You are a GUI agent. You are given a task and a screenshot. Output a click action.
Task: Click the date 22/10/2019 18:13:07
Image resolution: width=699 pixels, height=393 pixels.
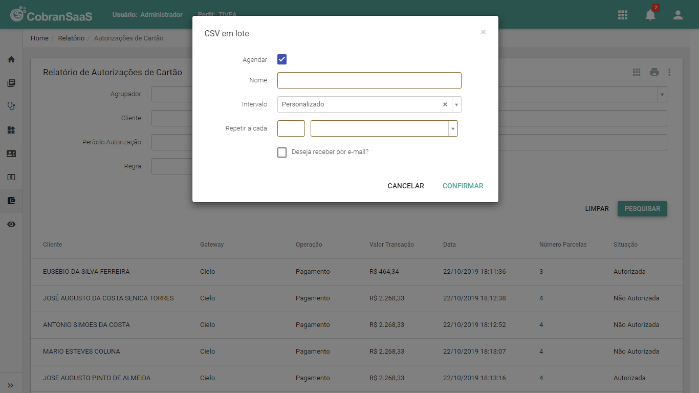click(x=474, y=352)
